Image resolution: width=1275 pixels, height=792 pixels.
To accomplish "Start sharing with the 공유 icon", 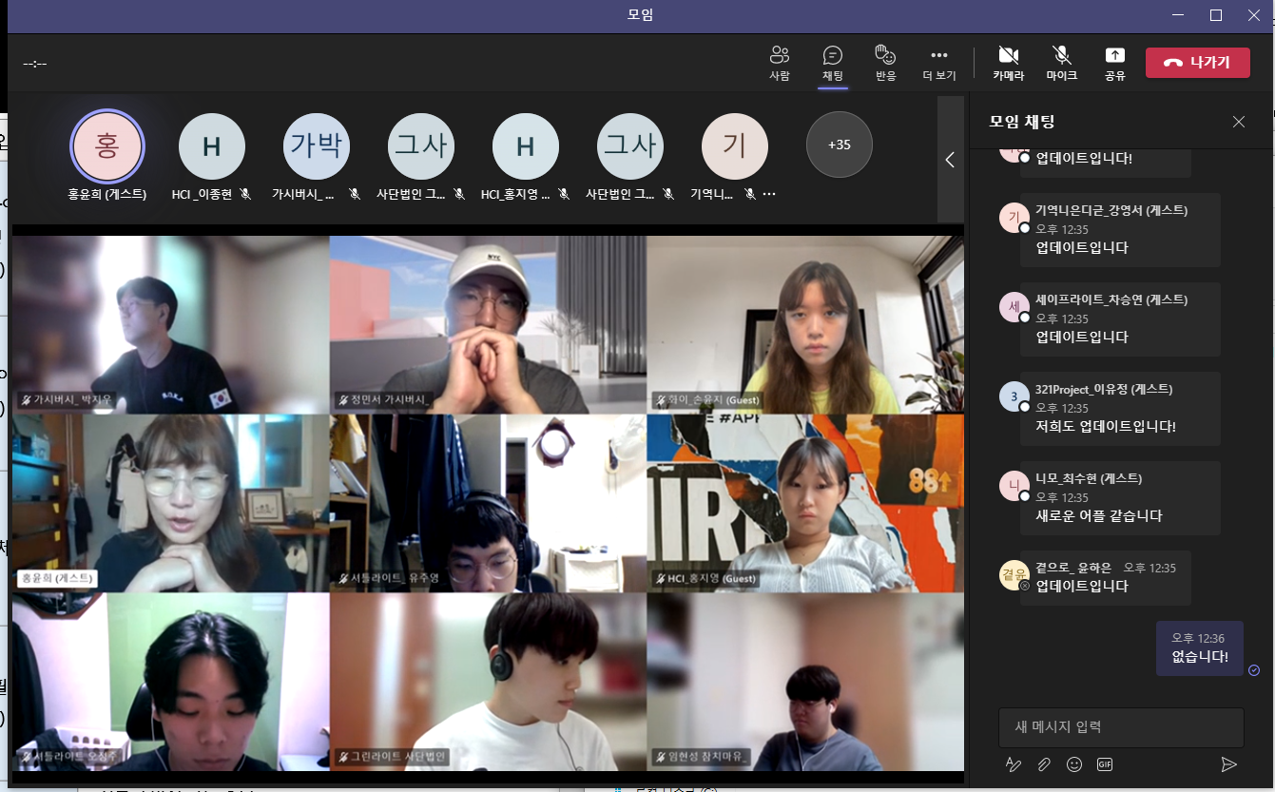I will (x=1114, y=63).
